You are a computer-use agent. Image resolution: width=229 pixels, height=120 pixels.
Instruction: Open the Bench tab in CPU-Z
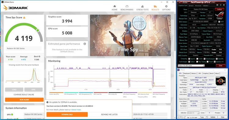pyautogui.click(x=212, y=73)
